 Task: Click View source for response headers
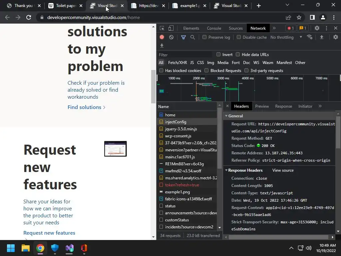283,170
